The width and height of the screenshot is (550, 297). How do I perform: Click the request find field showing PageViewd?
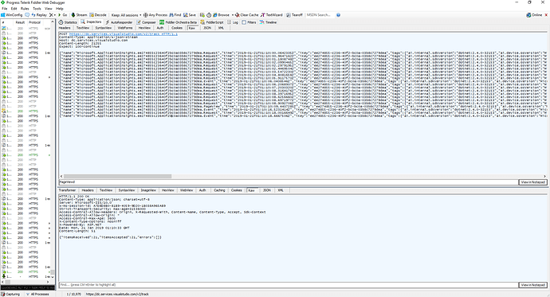coord(289,182)
